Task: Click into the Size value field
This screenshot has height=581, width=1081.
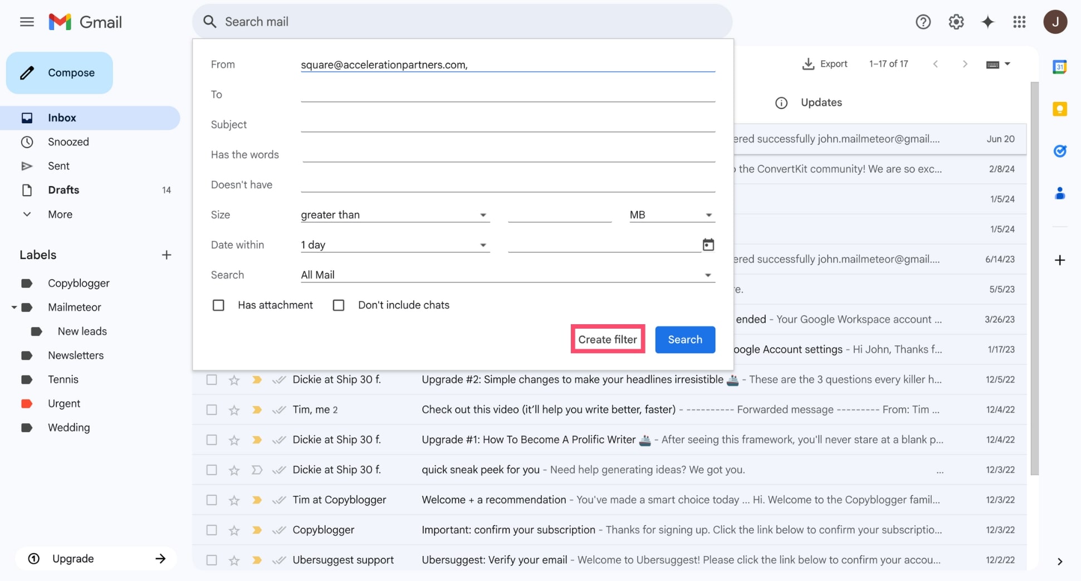Action: tap(559, 215)
